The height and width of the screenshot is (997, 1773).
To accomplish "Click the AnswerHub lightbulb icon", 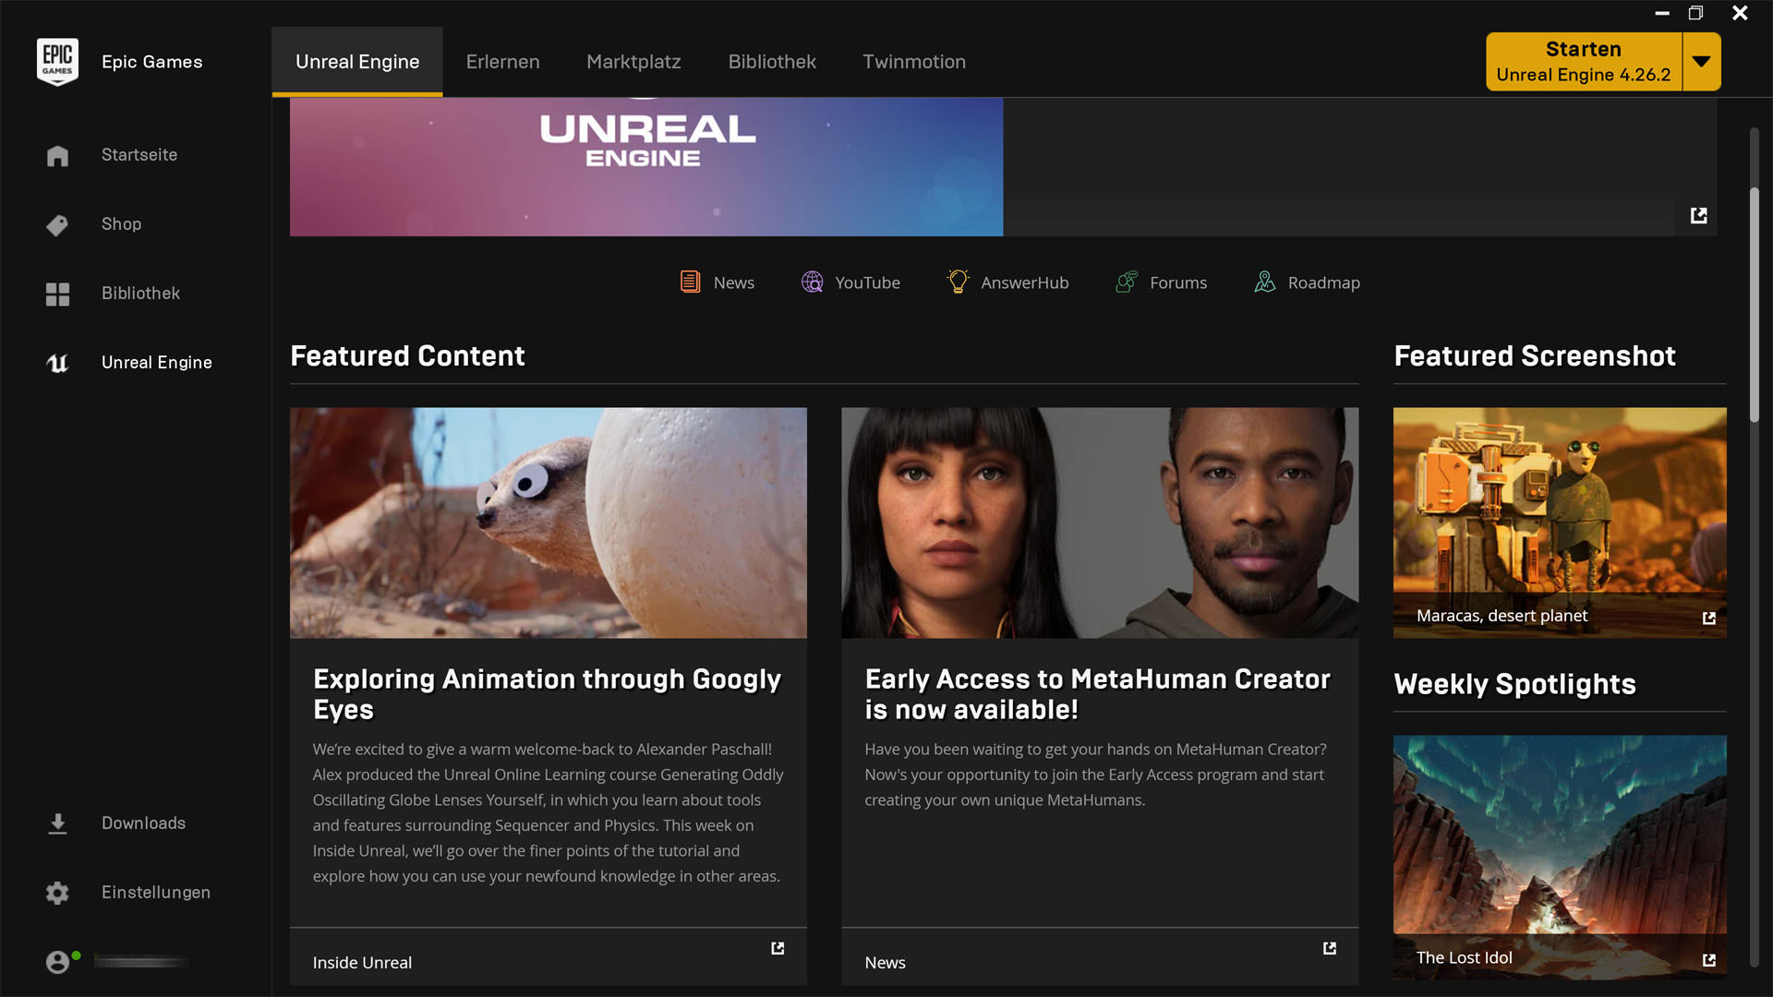I will 958,282.
